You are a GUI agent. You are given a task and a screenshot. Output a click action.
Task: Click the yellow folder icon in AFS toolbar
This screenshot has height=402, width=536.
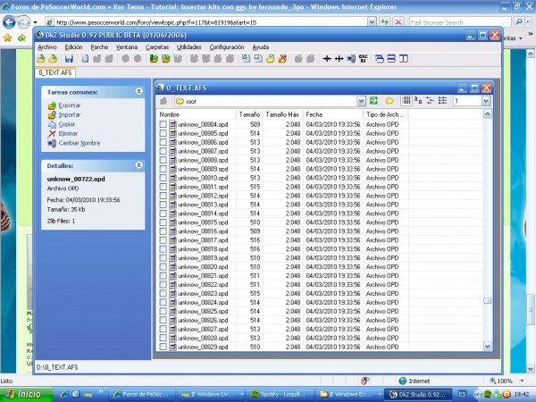(x=389, y=101)
